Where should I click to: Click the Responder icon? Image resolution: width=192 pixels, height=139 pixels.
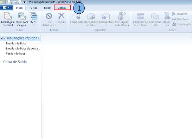[76, 16]
